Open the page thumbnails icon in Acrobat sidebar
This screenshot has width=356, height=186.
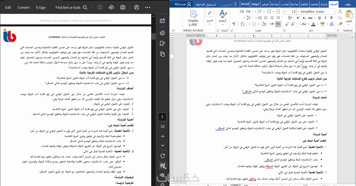[x=162, y=54]
